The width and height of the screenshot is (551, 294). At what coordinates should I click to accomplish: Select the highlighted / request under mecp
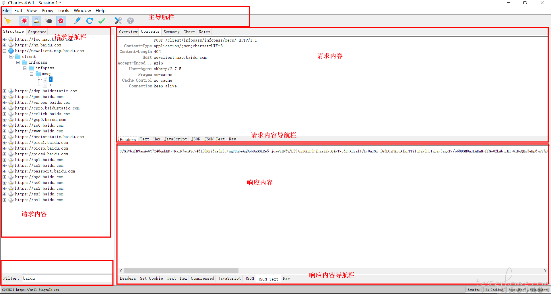coord(51,79)
